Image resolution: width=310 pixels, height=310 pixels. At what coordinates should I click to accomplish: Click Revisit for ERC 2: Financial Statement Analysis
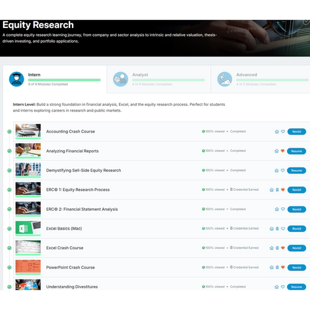[297, 210]
